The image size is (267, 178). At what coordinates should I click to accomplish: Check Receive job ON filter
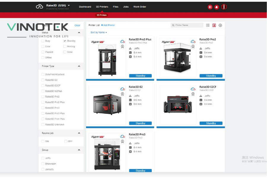coord(43,141)
